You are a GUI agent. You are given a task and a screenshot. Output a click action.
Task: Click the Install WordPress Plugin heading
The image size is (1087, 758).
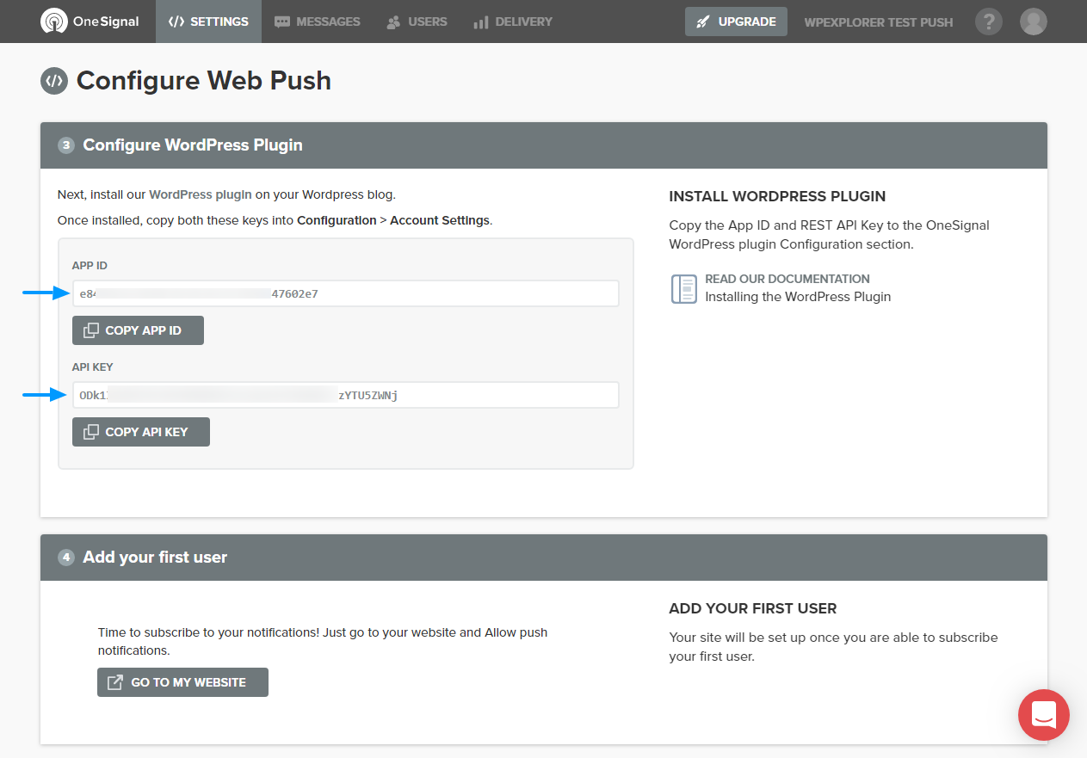pyautogui.click(x=777, y=197)
